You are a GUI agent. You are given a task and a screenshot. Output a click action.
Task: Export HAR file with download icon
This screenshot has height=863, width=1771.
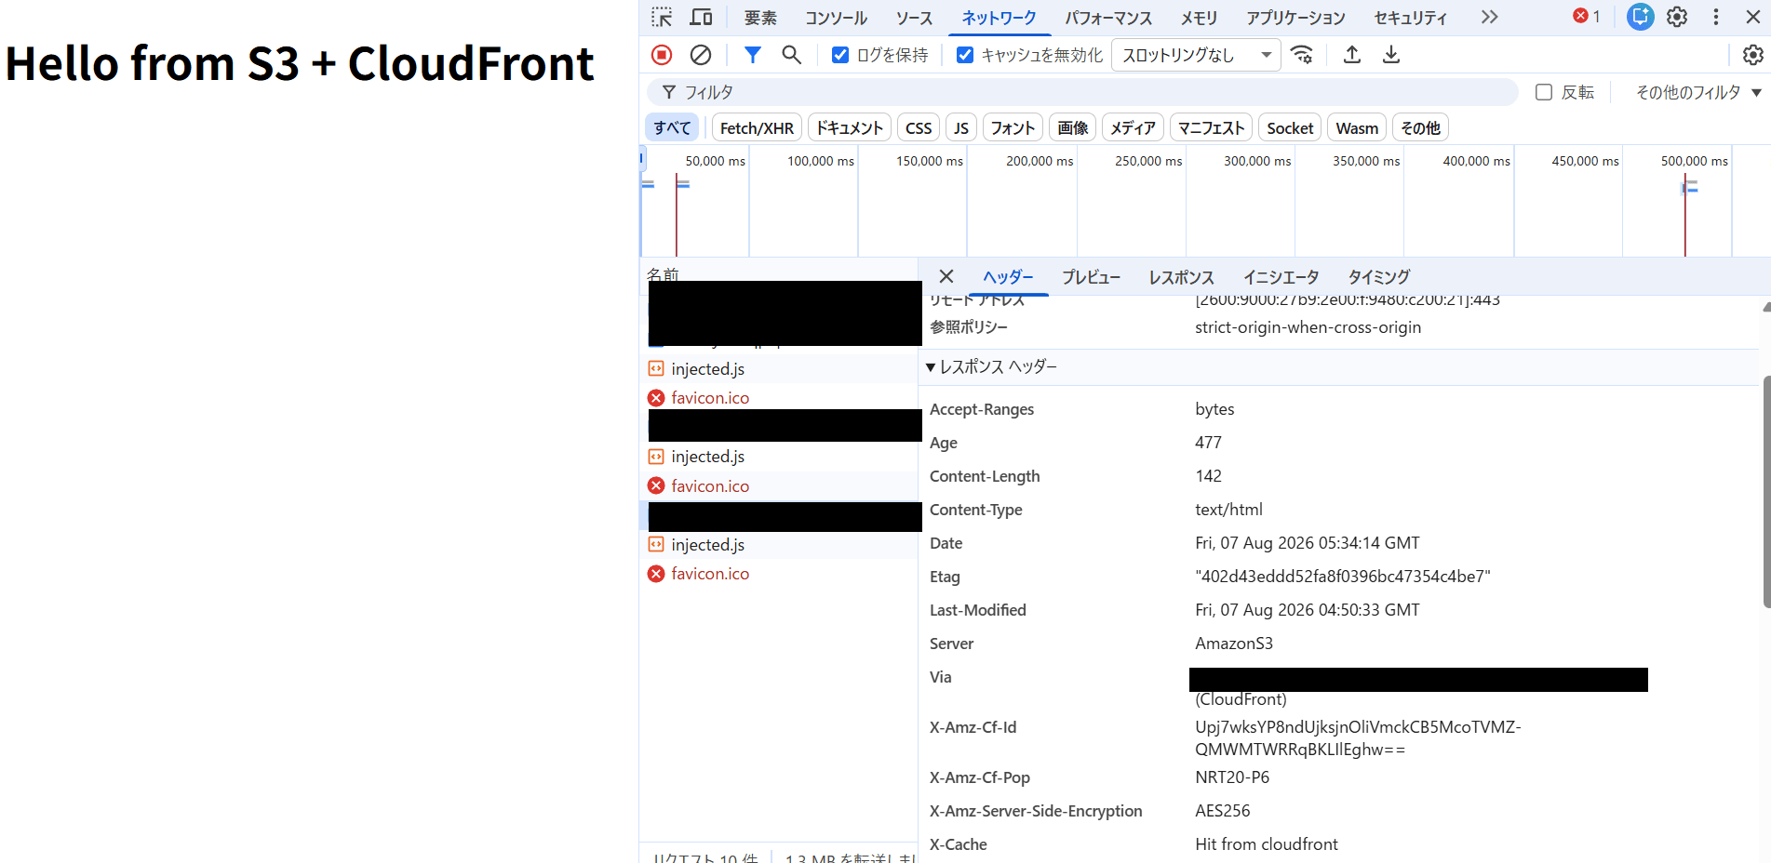click(1391, 55)
